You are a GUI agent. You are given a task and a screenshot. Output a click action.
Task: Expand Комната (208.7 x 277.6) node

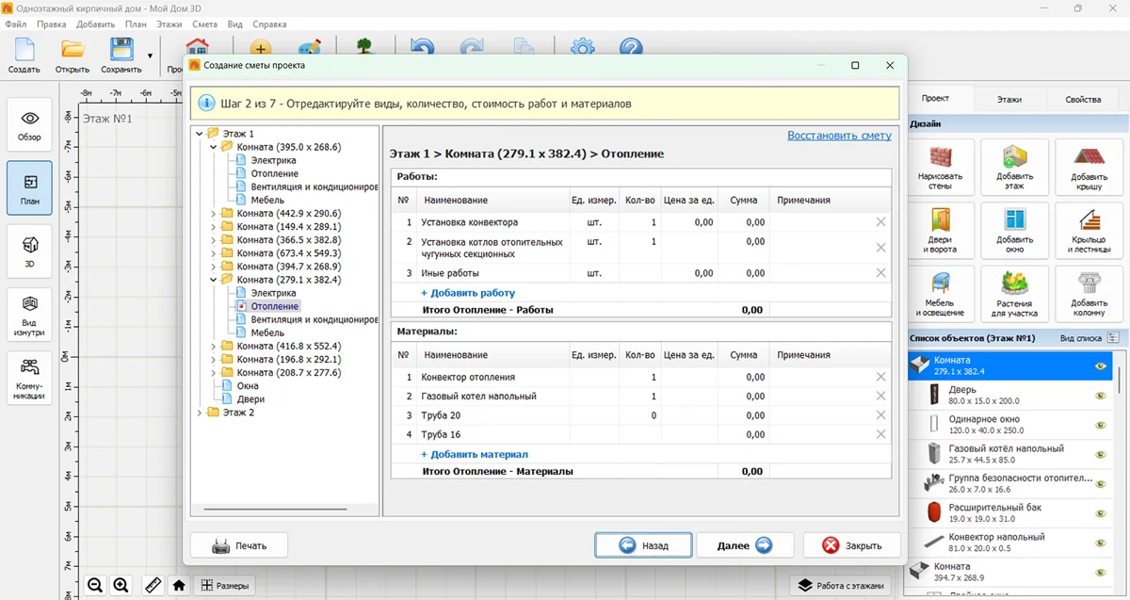[x=213, y=373]
